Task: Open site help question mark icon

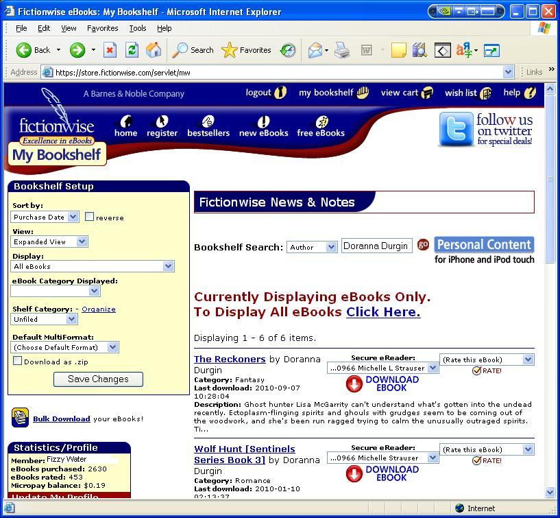Action: [530, 93]
